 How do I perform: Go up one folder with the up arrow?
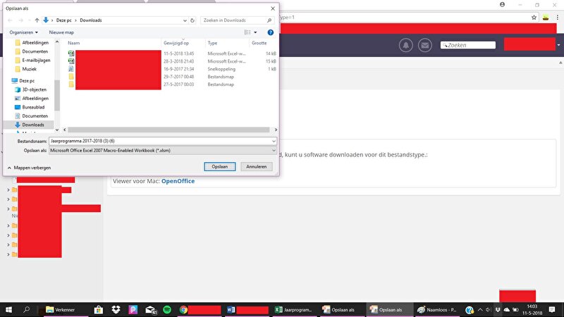tap(37, 20)
